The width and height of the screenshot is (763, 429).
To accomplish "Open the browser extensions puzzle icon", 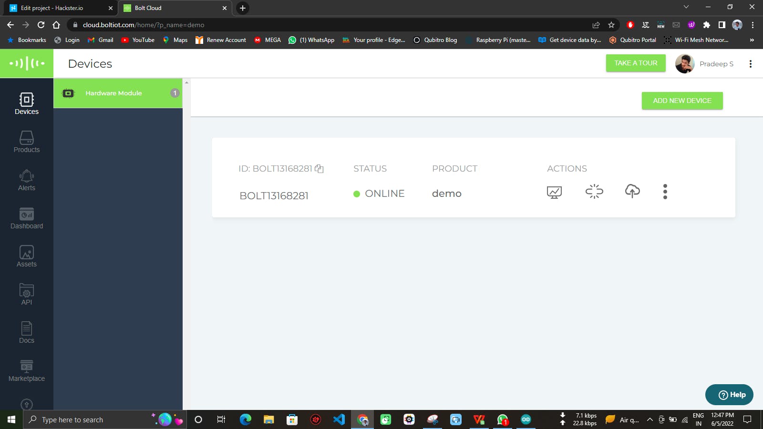I will [x=707, y=25].
